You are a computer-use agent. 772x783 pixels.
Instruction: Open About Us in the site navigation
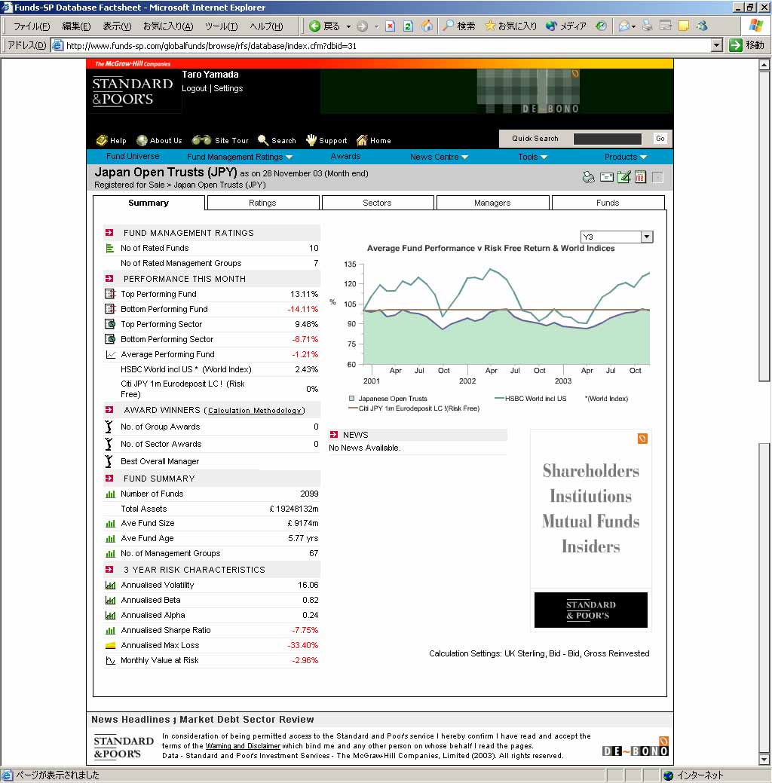[x=159, y=140]
